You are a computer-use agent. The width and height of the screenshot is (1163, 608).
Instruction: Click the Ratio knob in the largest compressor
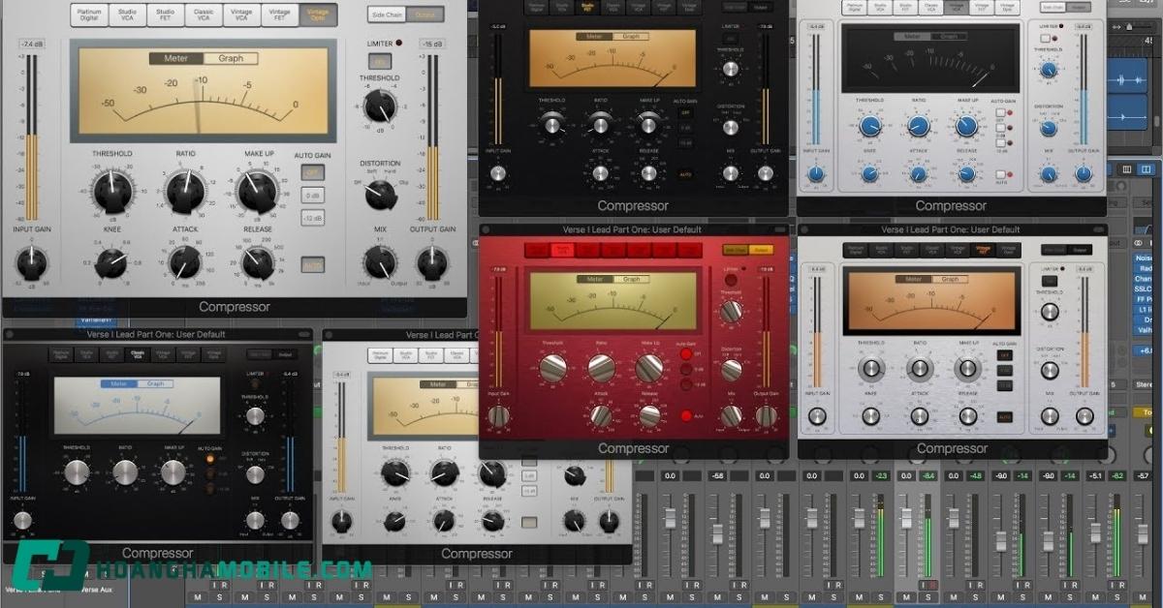coord(183,191)
